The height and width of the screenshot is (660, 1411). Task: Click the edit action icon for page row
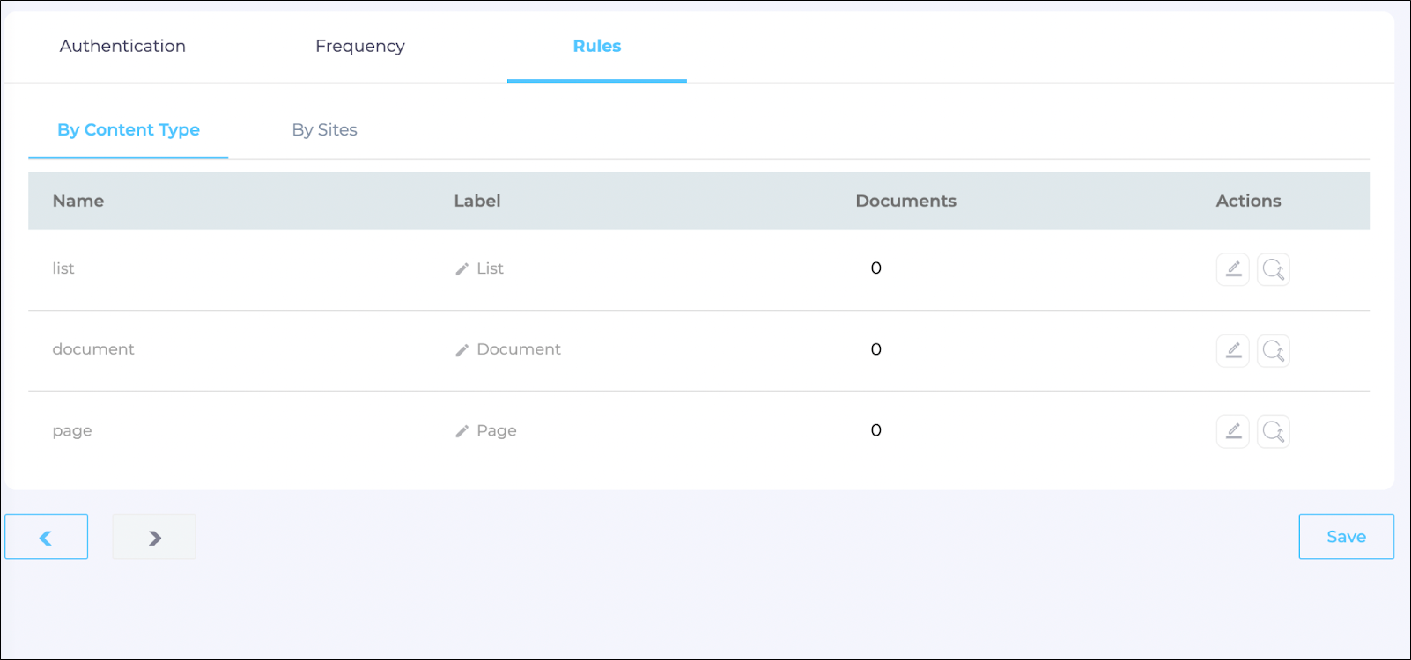pos(1232,431)
